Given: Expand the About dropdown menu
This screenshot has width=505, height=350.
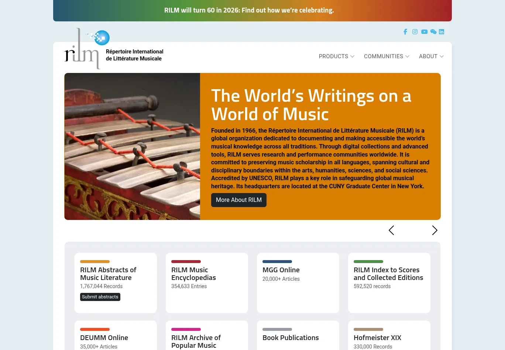Looking at the screenshot, I should tap(431, 56).
